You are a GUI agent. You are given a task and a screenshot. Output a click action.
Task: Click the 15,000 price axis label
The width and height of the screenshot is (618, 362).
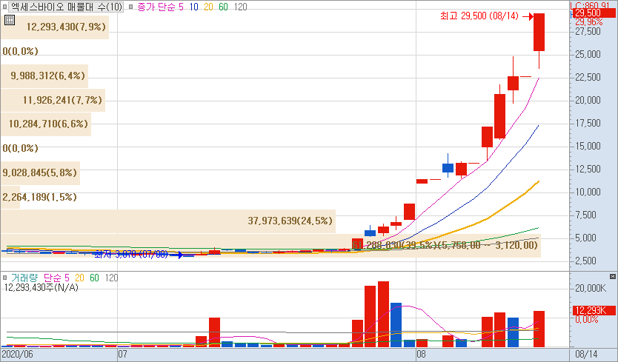coord(588,146)
